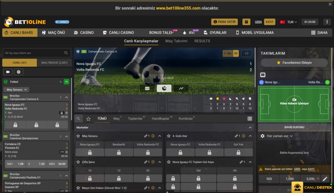Image resolution: width=334 pixels, height=193 pixels.
Task: Open the gift box promotions icon
Action: 246,22
